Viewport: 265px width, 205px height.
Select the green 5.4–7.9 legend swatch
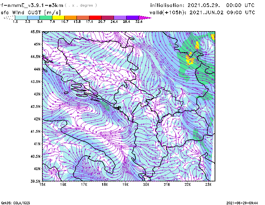tap(46, 18)
